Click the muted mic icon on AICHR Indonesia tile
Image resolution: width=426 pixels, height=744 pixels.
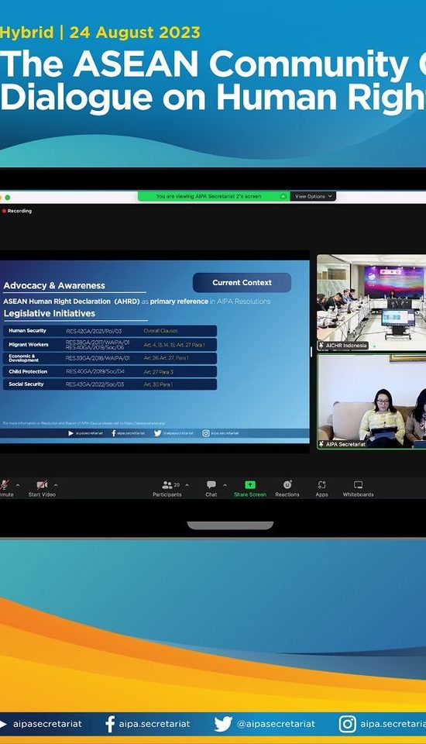pos(321,346)
